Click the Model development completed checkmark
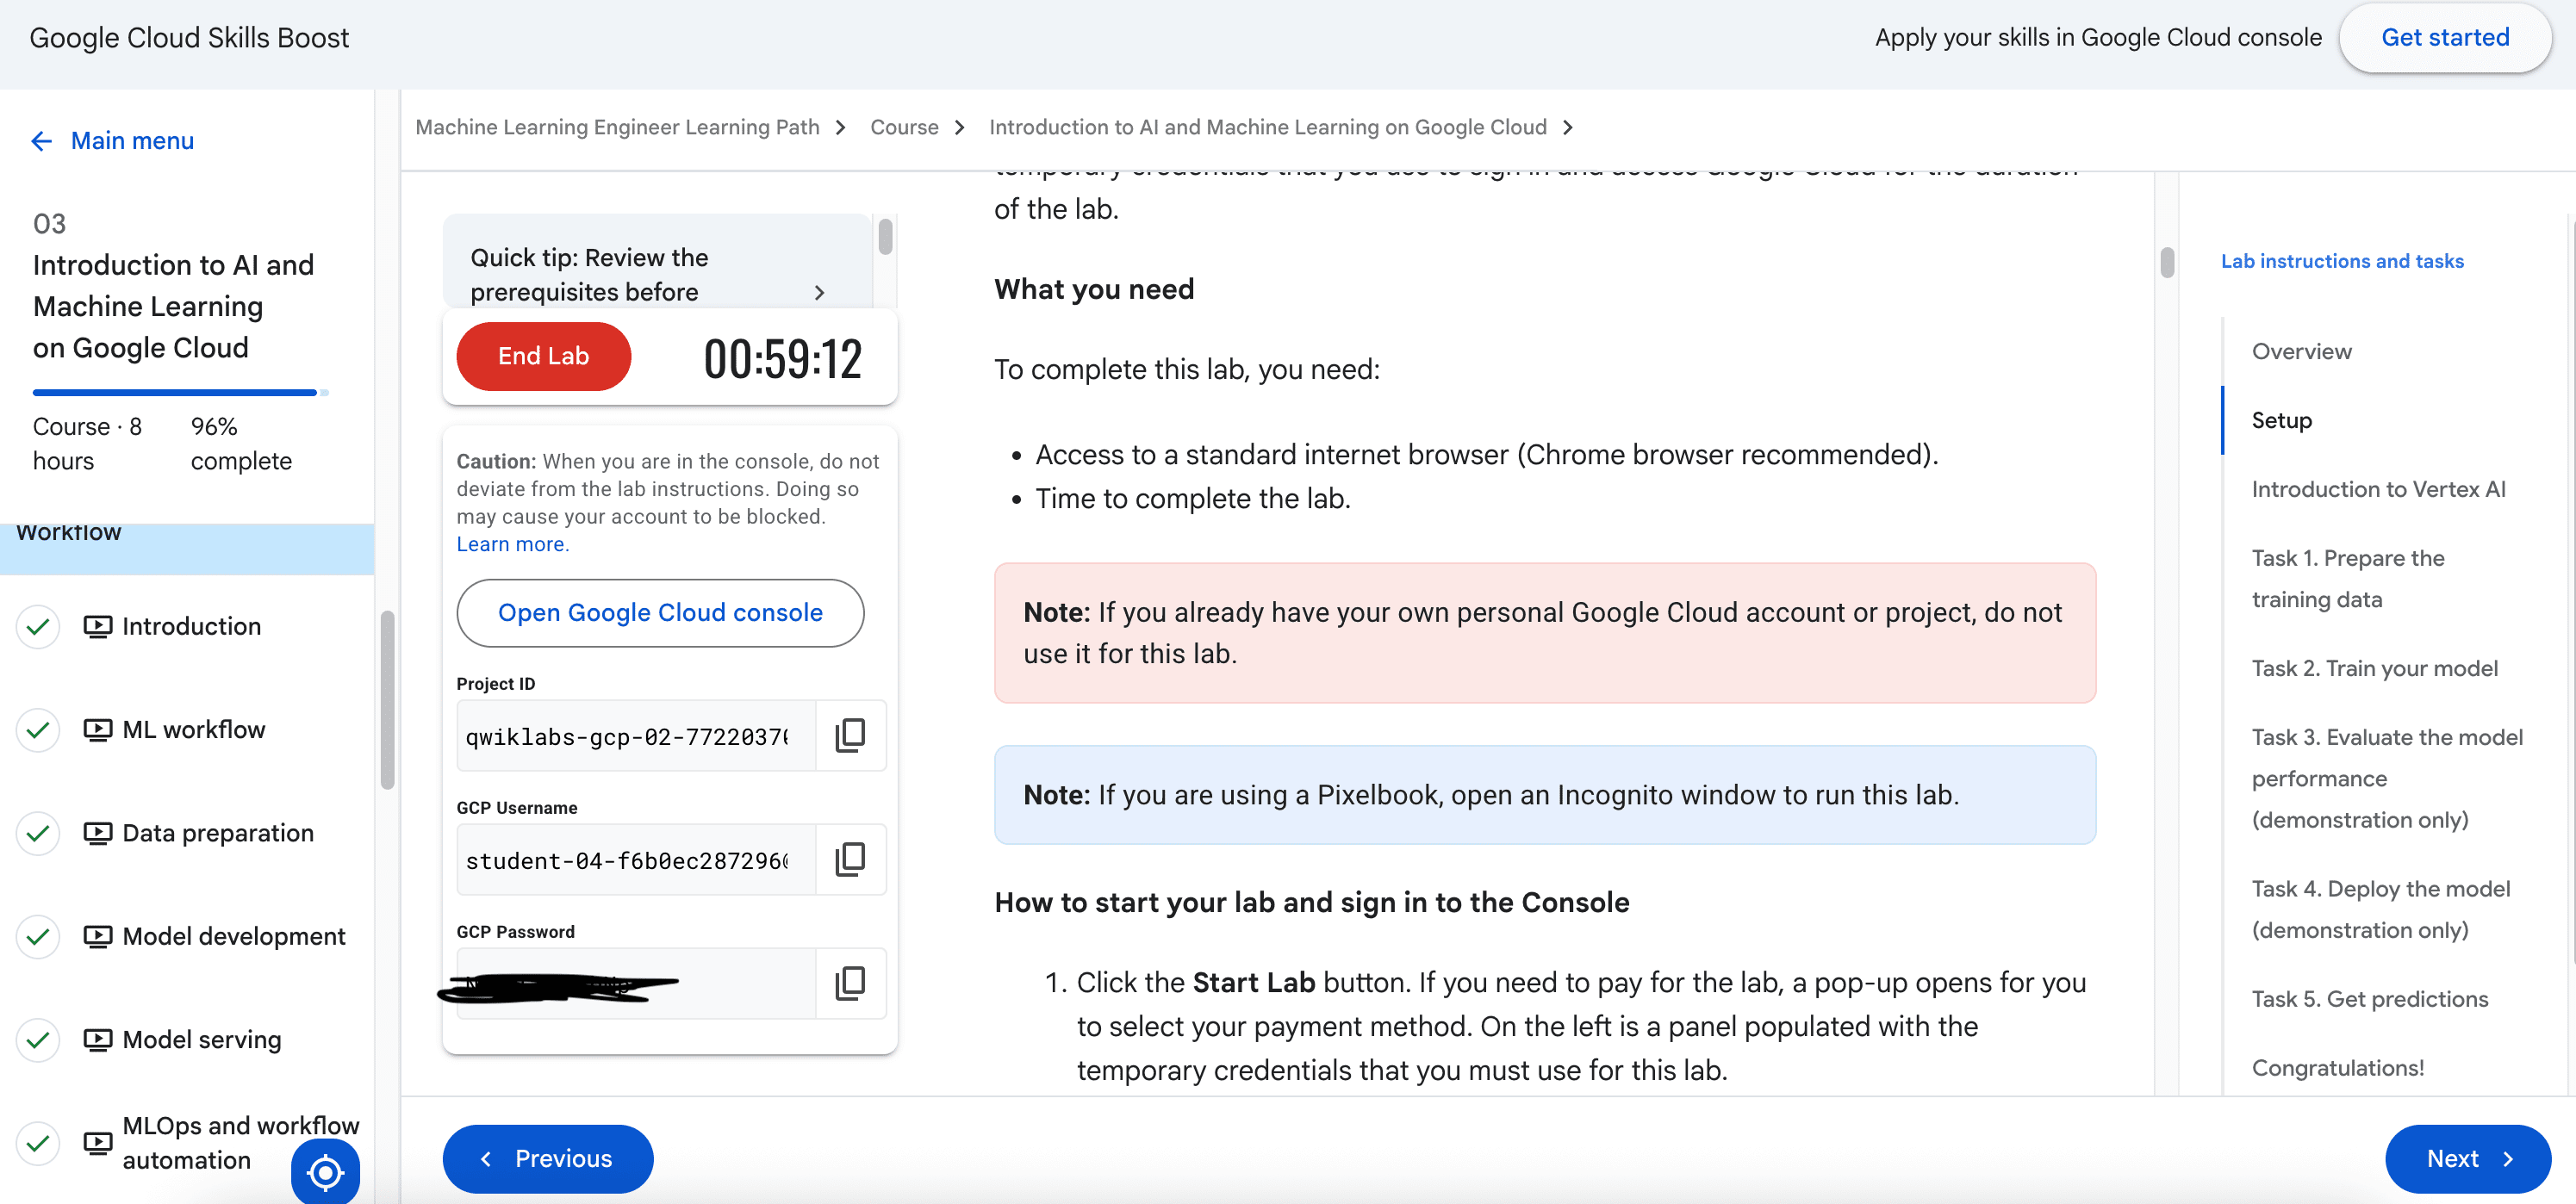2576x1204 pixels. 38,936
